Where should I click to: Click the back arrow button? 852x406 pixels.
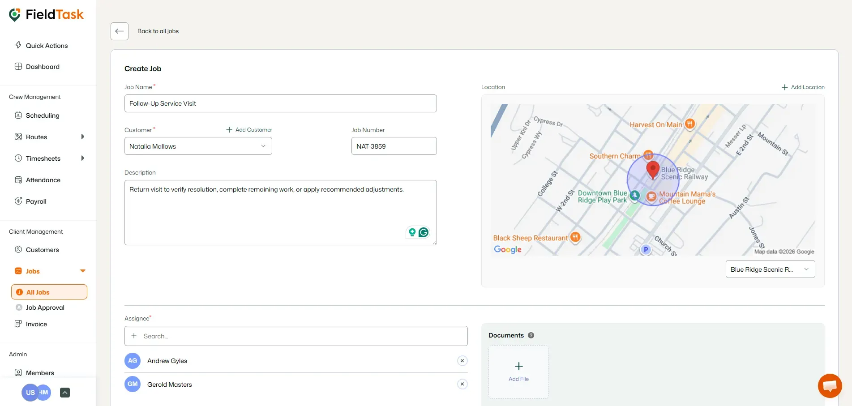coord(120,31)
